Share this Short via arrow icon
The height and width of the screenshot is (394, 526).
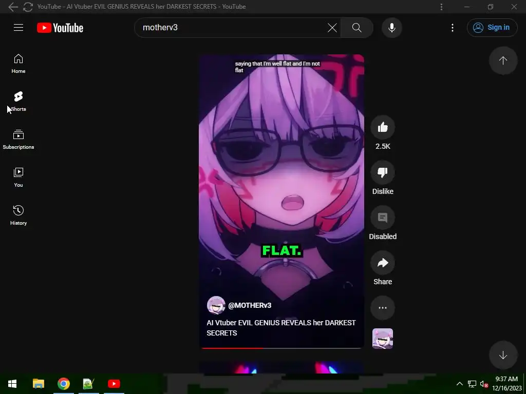383,263
